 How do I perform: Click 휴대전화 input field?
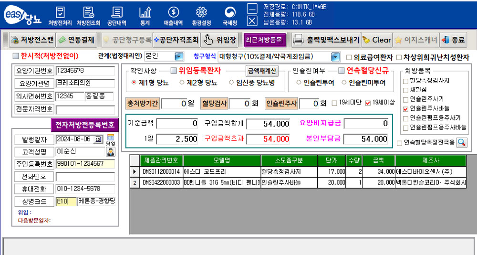click(85, 189)
